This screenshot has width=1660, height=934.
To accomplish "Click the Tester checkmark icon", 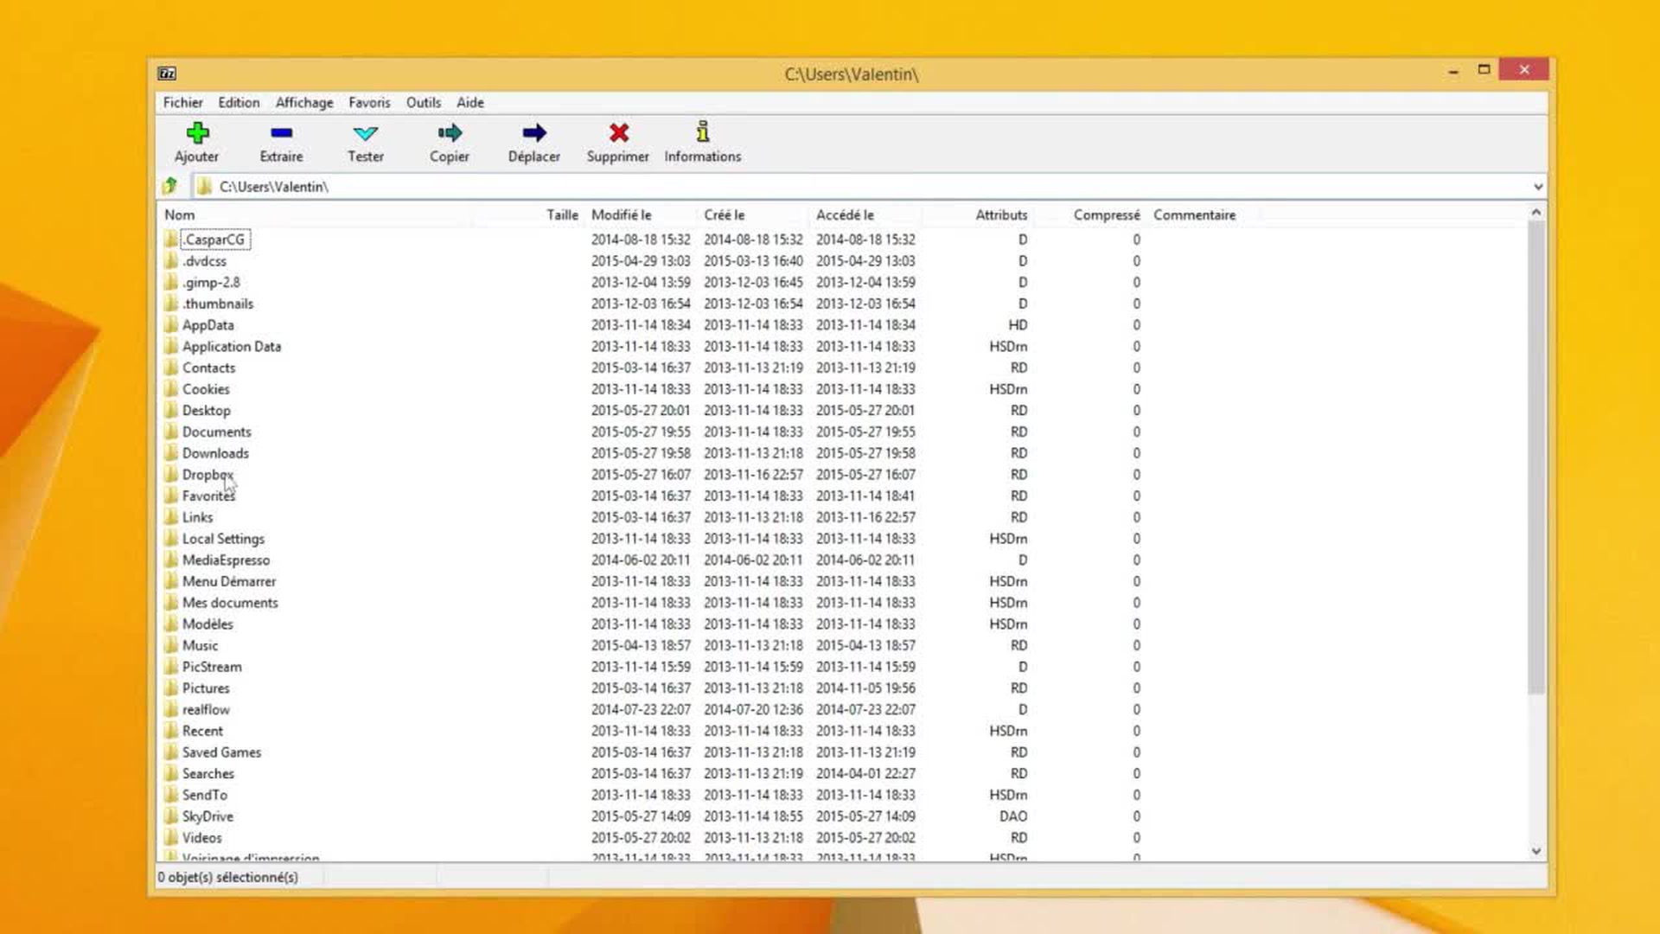I will click(365, 133).
